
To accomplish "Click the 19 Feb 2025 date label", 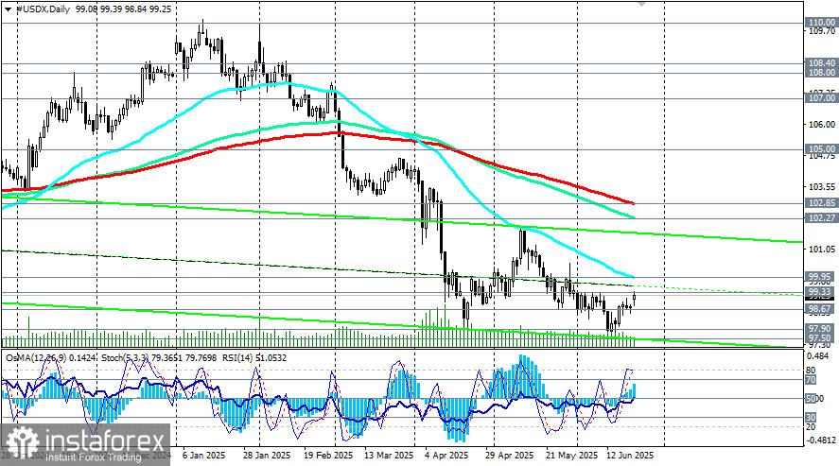I will click(x=328, y=456).
